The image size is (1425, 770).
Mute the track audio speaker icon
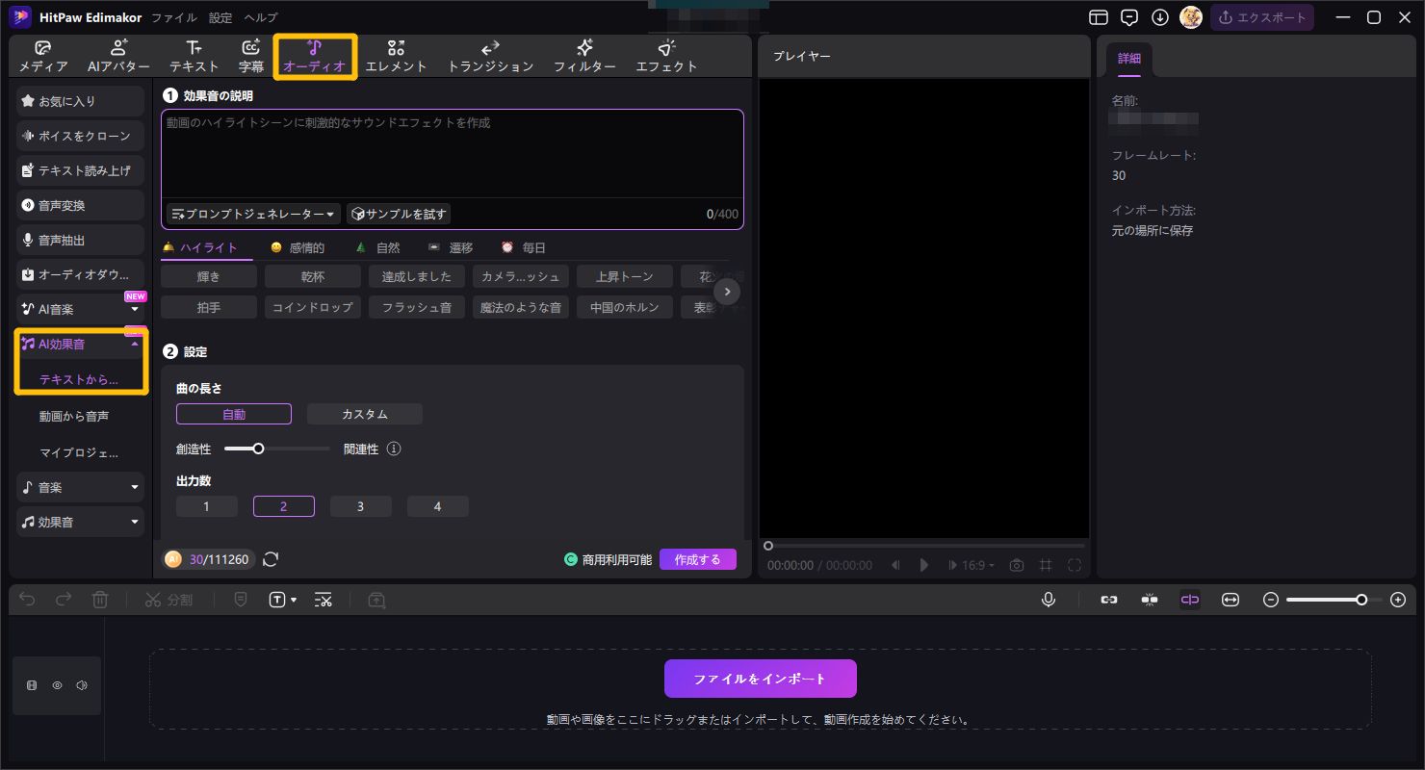point(82,684)
